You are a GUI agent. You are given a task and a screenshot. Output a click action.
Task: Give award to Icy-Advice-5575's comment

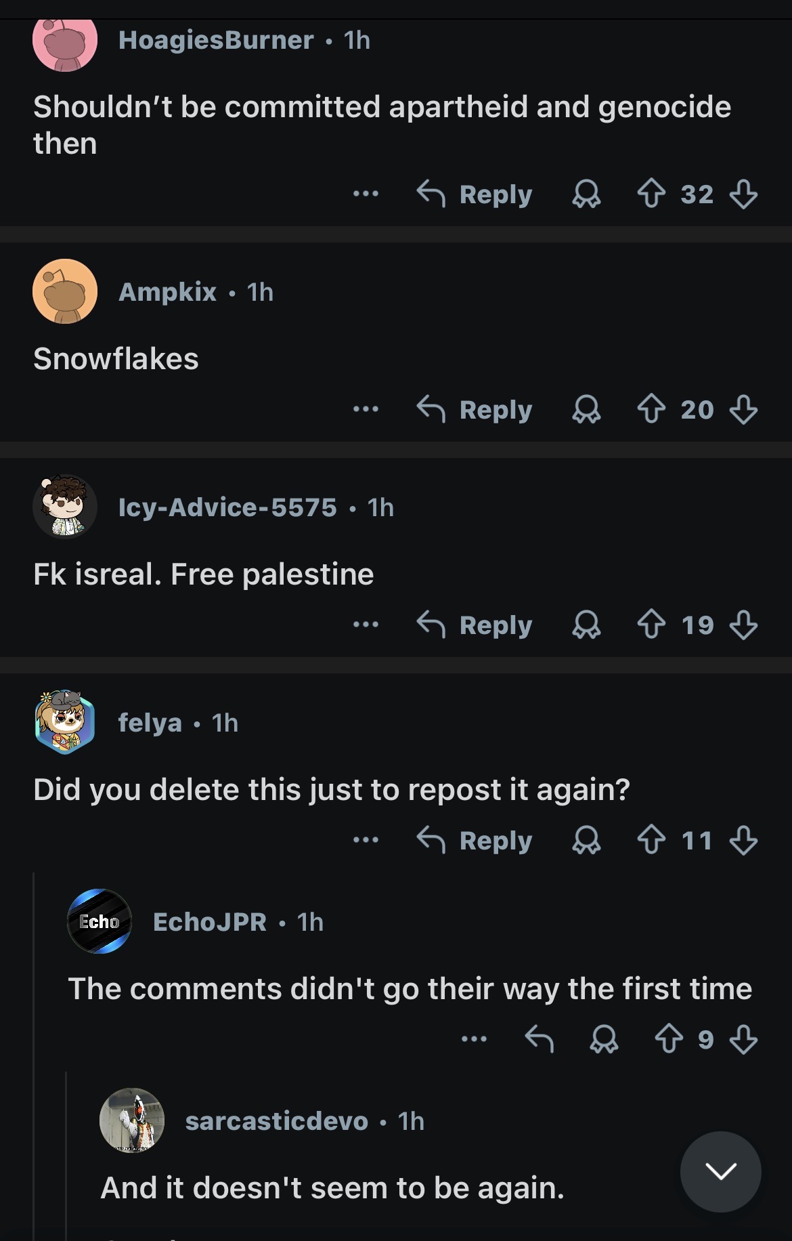point(586,625)
